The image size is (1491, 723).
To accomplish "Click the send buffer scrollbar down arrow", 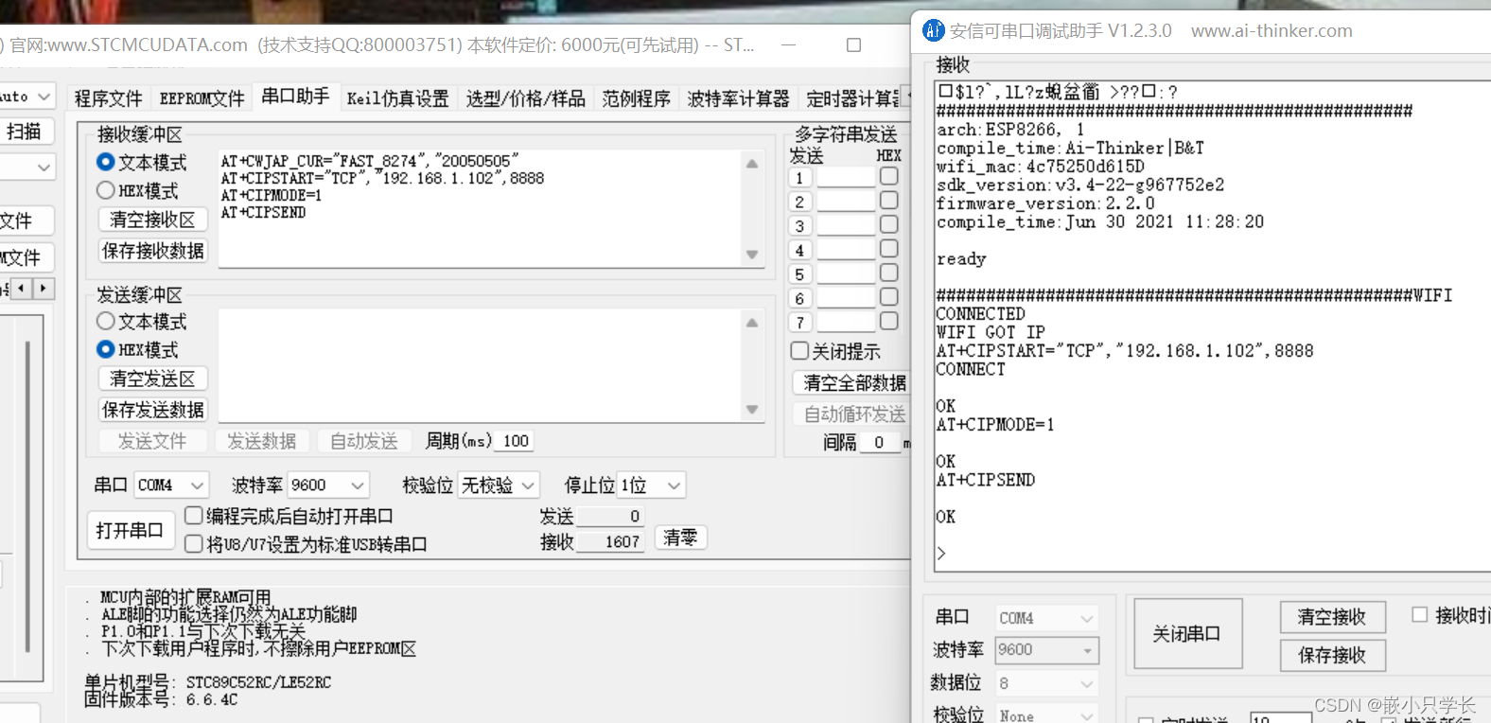I will 752,410.
